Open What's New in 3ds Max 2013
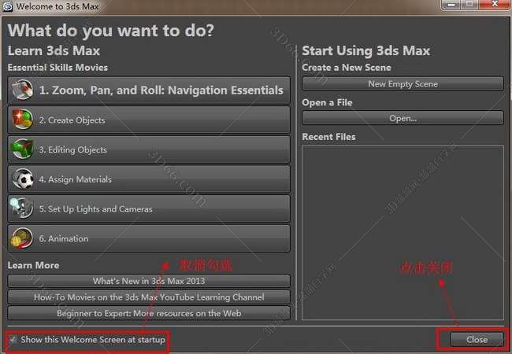 click(x=149, y=281)
